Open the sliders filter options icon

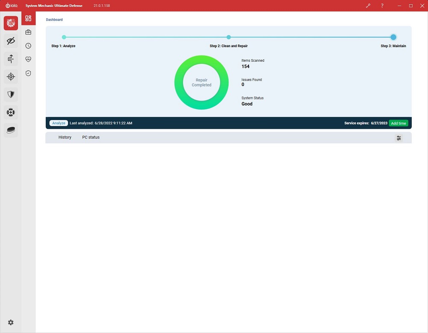pyautogui.click(x=399, y=138)
